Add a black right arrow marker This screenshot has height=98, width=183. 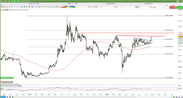42,7
